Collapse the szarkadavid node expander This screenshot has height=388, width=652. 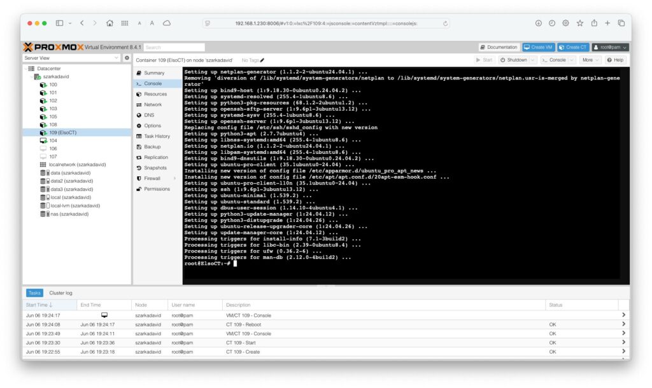32,76
